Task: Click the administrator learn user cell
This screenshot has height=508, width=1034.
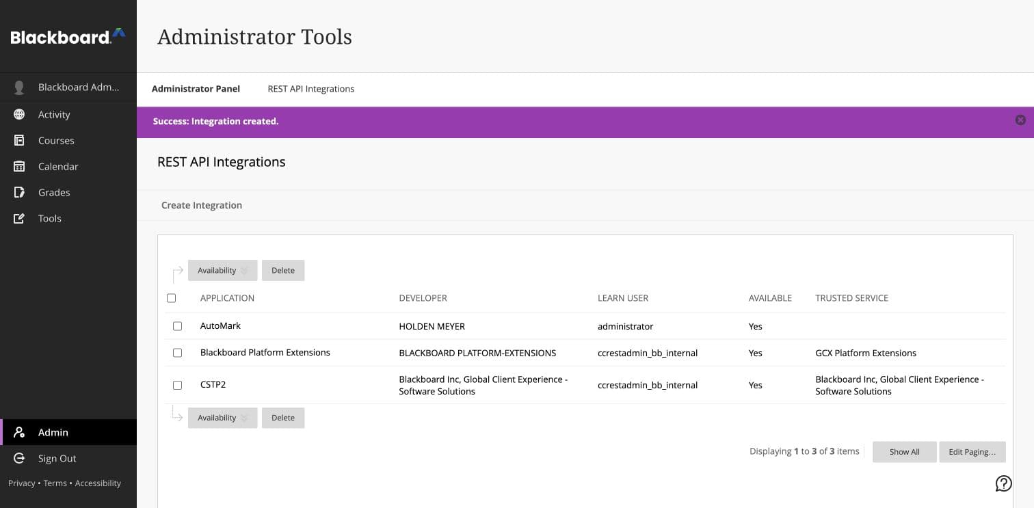Action: pos(625,327)
